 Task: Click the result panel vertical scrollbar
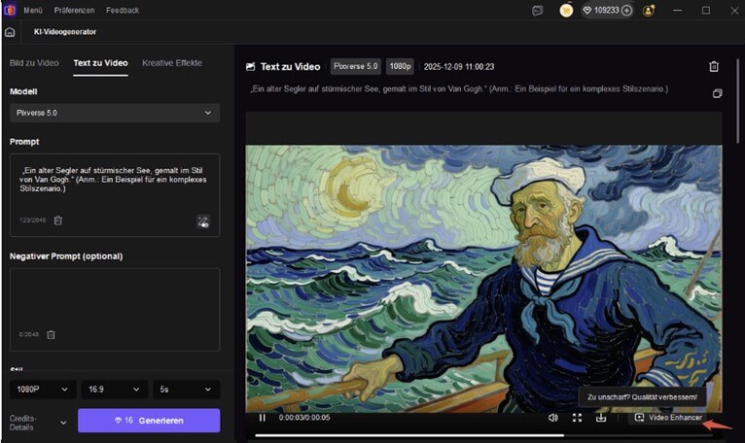pos(737,100)
